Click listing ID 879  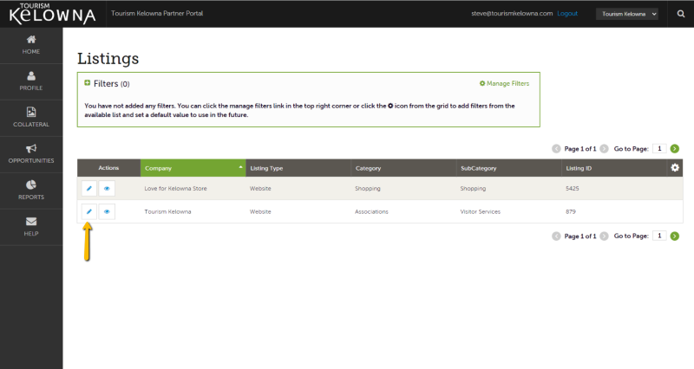click(571, 211)
